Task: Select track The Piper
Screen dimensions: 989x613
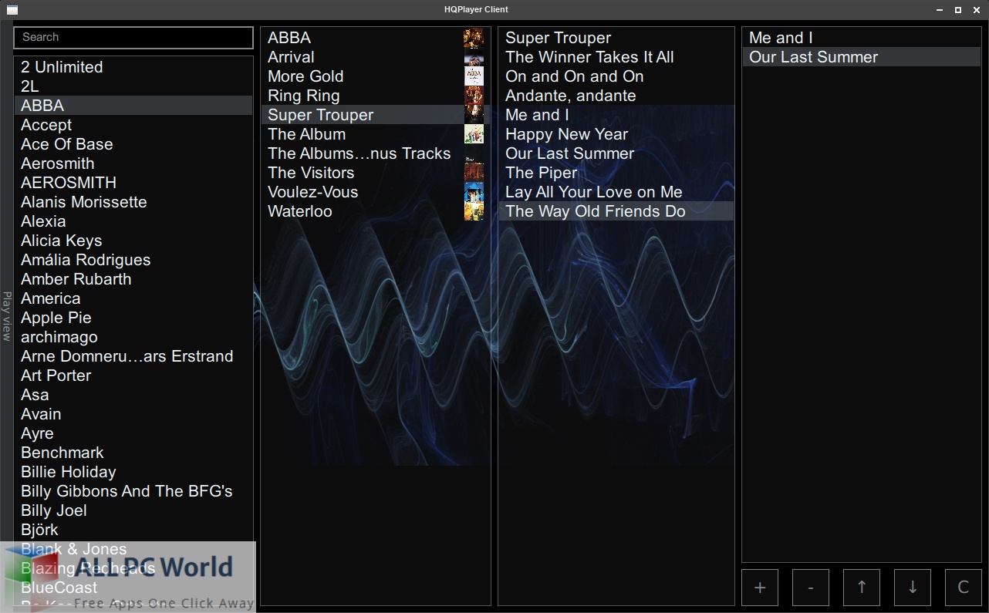Action: tap(616, 173)
